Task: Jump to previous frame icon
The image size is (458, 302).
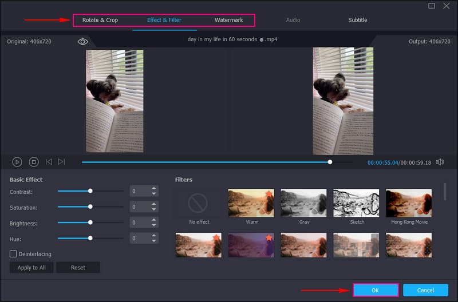Action: coord(49,162)
